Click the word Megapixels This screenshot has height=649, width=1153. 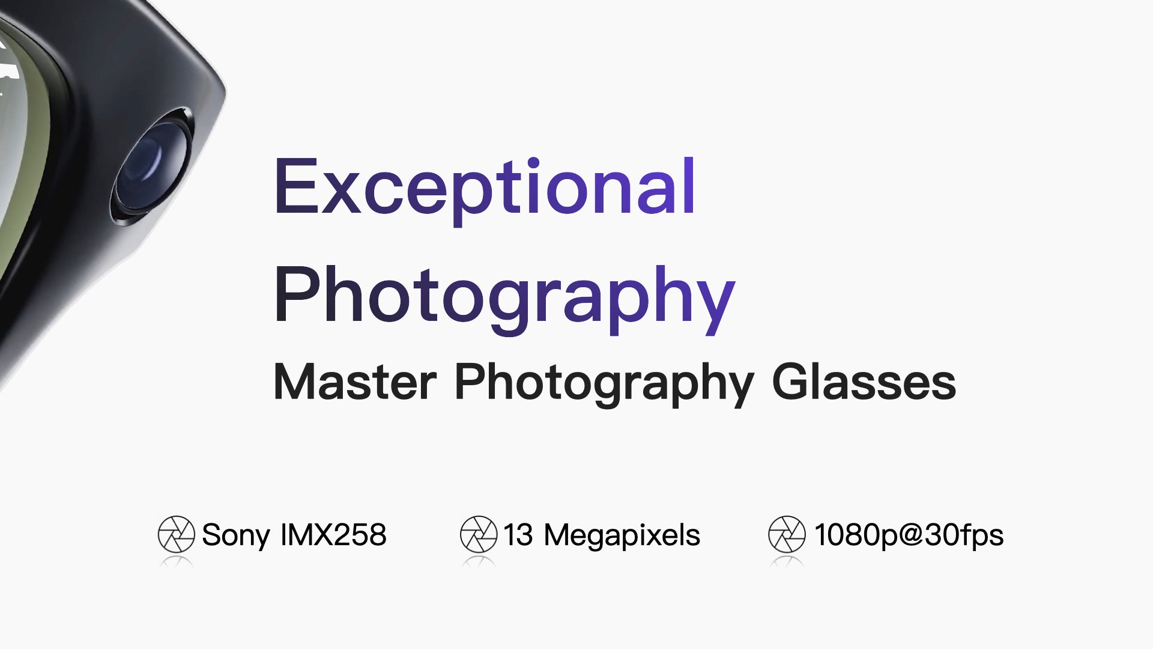click(622, 534)
